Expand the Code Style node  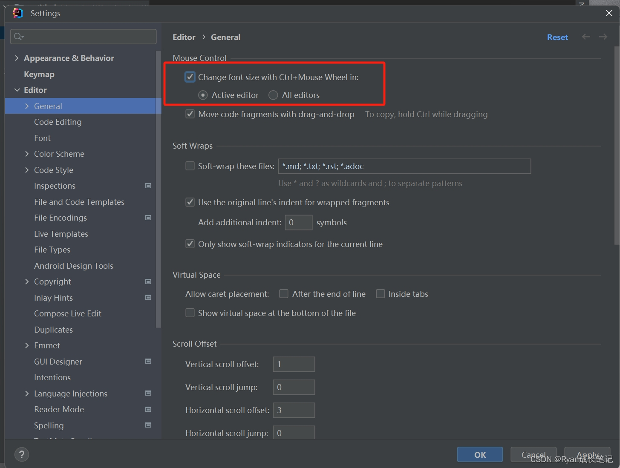[27, 170]
